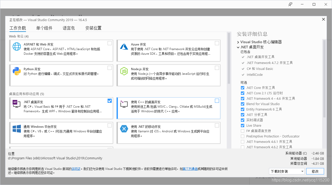Close the modify dialog with X

[324, 19]
